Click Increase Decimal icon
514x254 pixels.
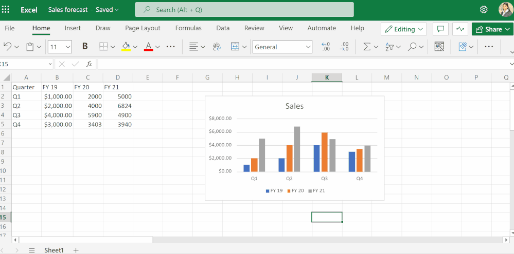click(x=326, y=47)
